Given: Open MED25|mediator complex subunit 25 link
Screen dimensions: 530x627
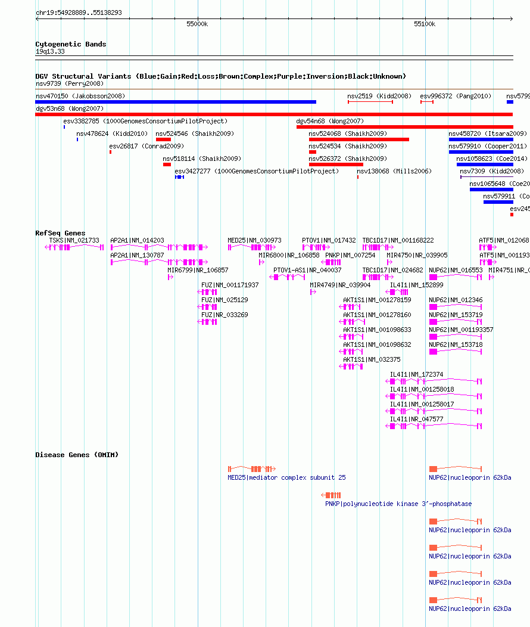Looking at the screenshot, I should pyautogui.click(x=287, y=478).
